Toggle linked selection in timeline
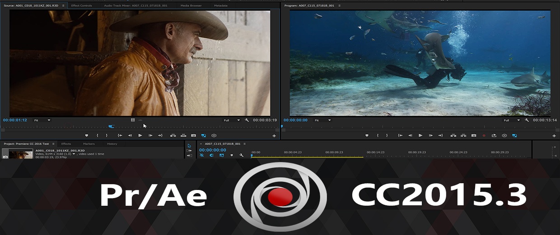The height and width of the screenshot is (235, 560). [x=222, y=155]
